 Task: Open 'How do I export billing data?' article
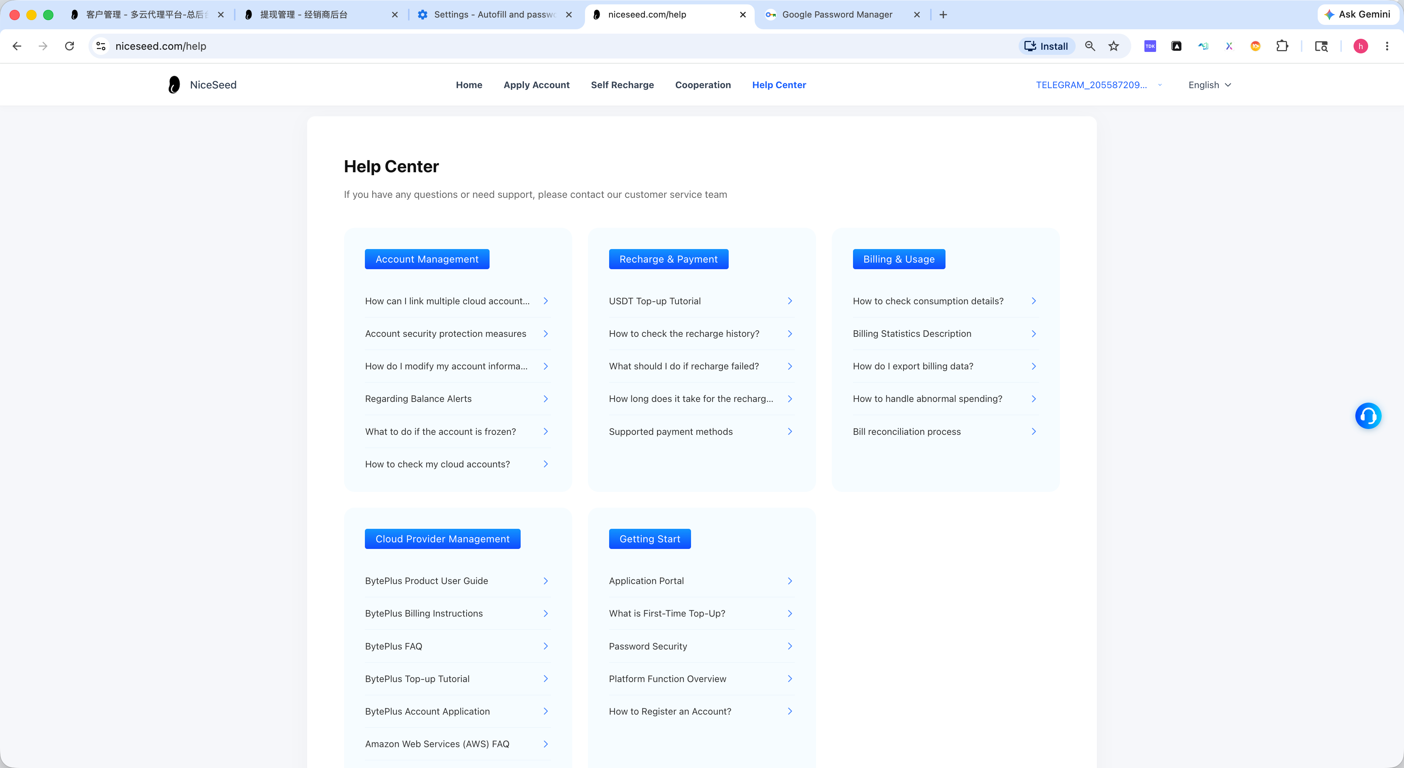click(946, 366)
